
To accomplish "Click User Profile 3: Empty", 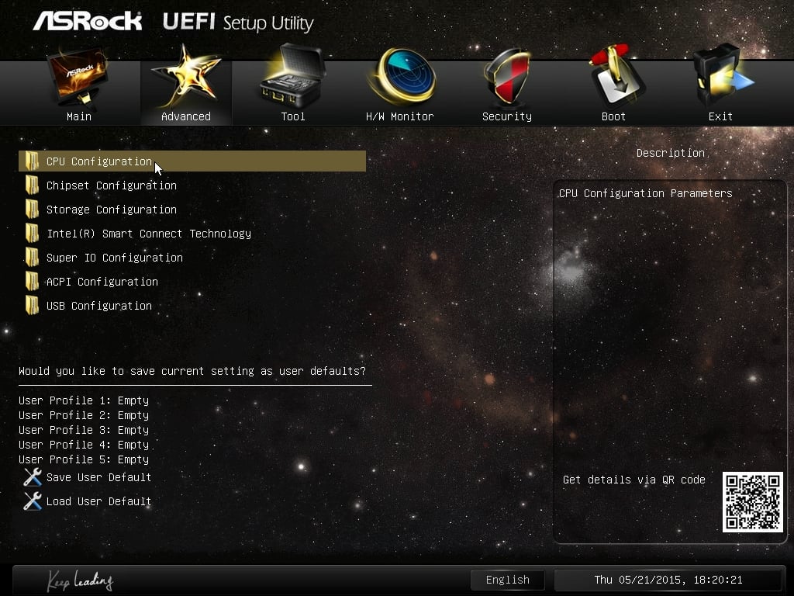I will click(84, 430).
